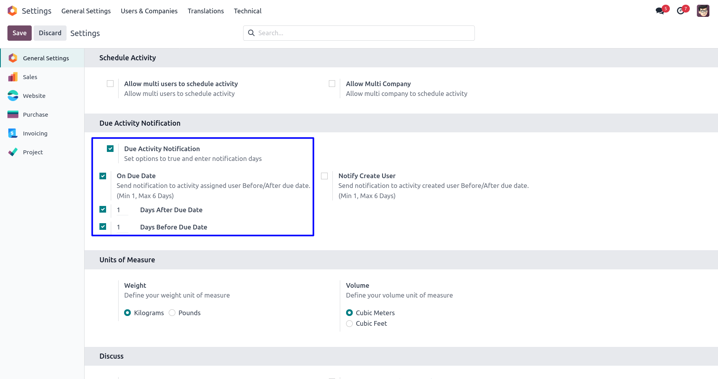Open the Technical menu
The image size is (718, 379).
pos(247,11)
